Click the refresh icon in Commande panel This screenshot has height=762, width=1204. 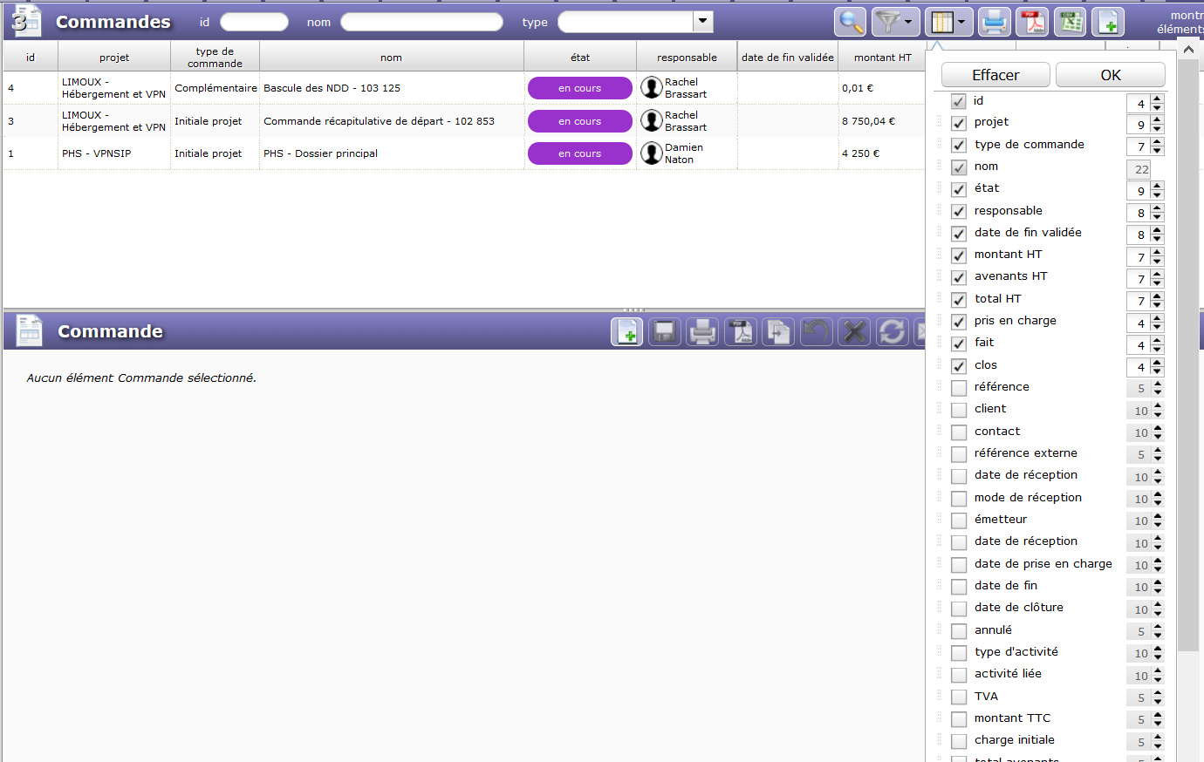tap(892, 332)
